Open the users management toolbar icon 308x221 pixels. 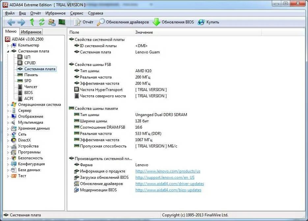coord(52,22)
